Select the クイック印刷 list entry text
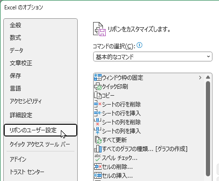 (115, 86)
